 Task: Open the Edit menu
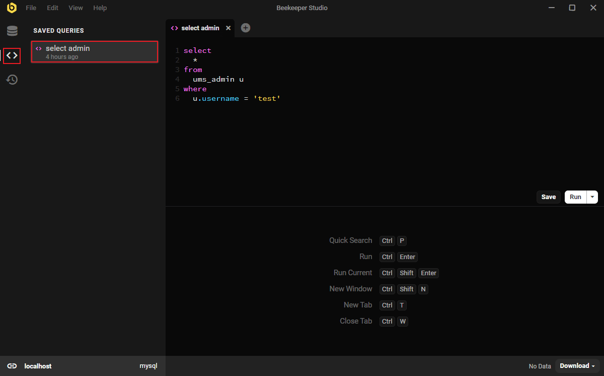point(52,8)
